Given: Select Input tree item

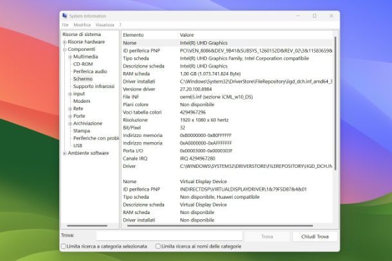Looking at the screenshot, I should pyautogui.click(x=79, y=94).
